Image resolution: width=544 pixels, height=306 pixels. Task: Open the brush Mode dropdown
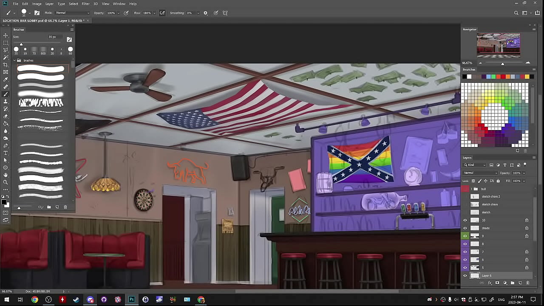[72, 13]
